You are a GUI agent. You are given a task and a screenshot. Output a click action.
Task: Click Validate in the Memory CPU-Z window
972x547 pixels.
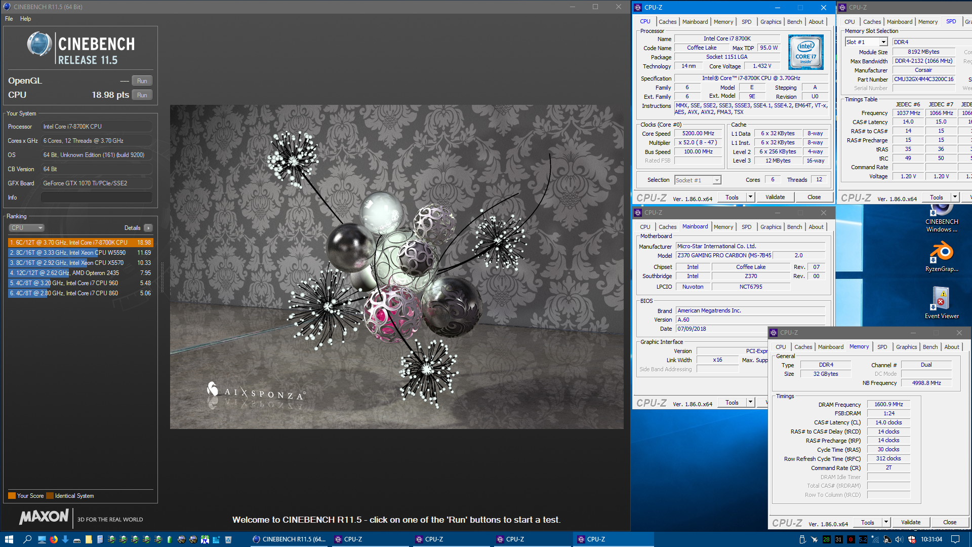coord(911,522)
